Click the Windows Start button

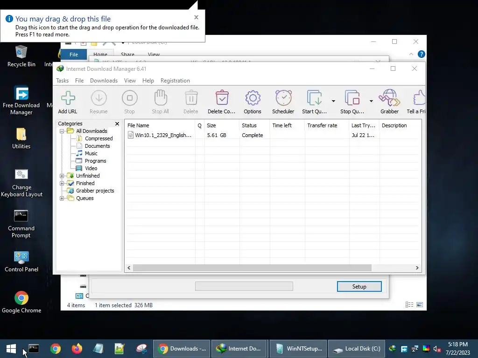(x=11, y=349)
